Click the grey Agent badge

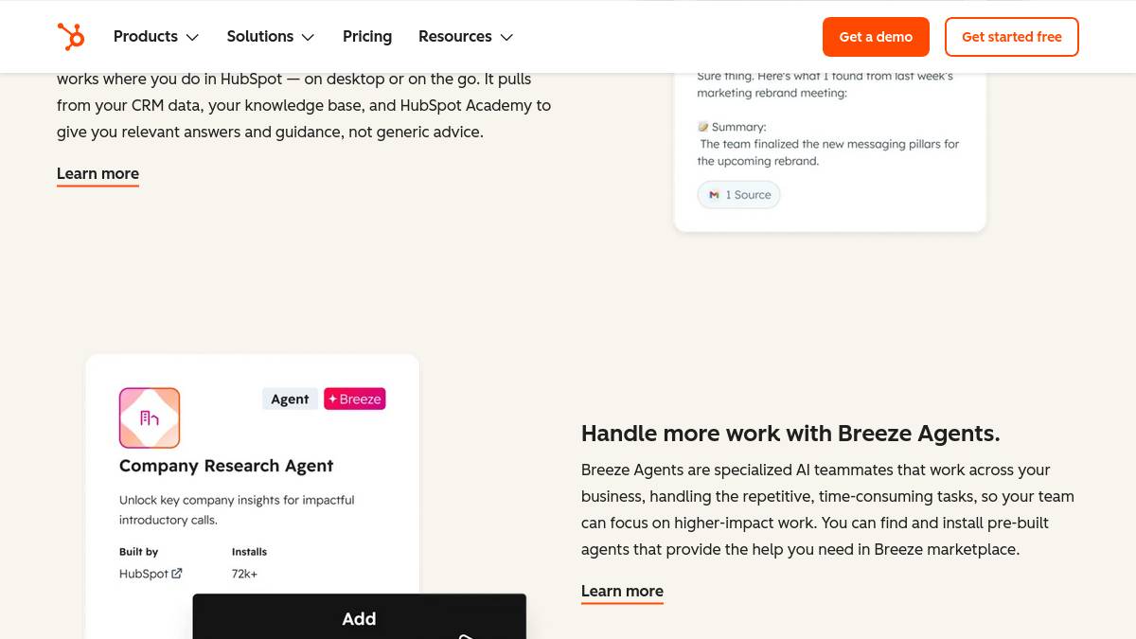coord(290,399)
